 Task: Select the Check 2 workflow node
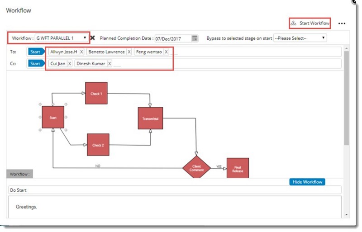click(98, 145)
